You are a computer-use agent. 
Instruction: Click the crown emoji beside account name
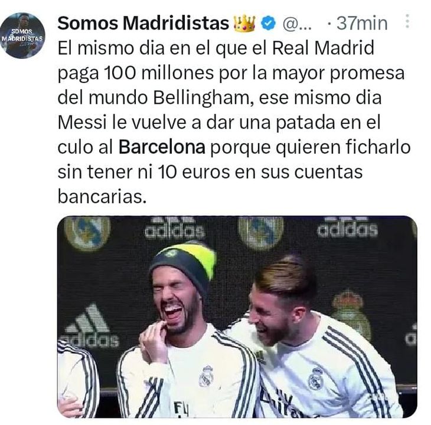[x=244, y=24]
